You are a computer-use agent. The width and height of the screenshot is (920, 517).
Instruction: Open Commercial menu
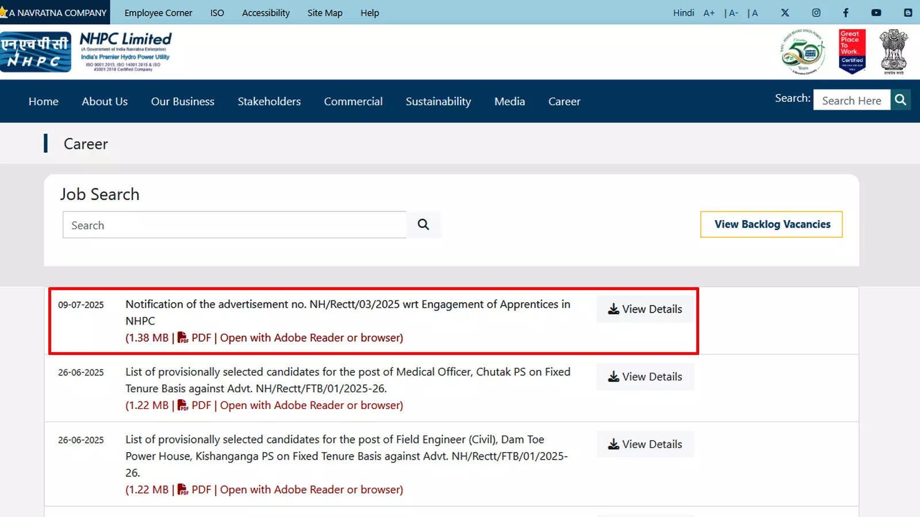[353, 101]
